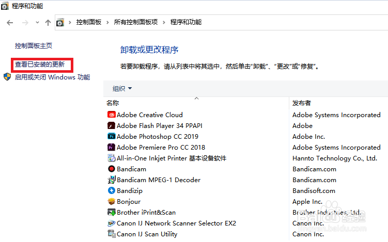Screen dimensions: 388x242
Task: Sort by the 名称 column header
Action: (113, 103)
